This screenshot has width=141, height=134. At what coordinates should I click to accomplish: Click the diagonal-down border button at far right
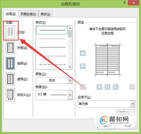click(x=132, y=87)
